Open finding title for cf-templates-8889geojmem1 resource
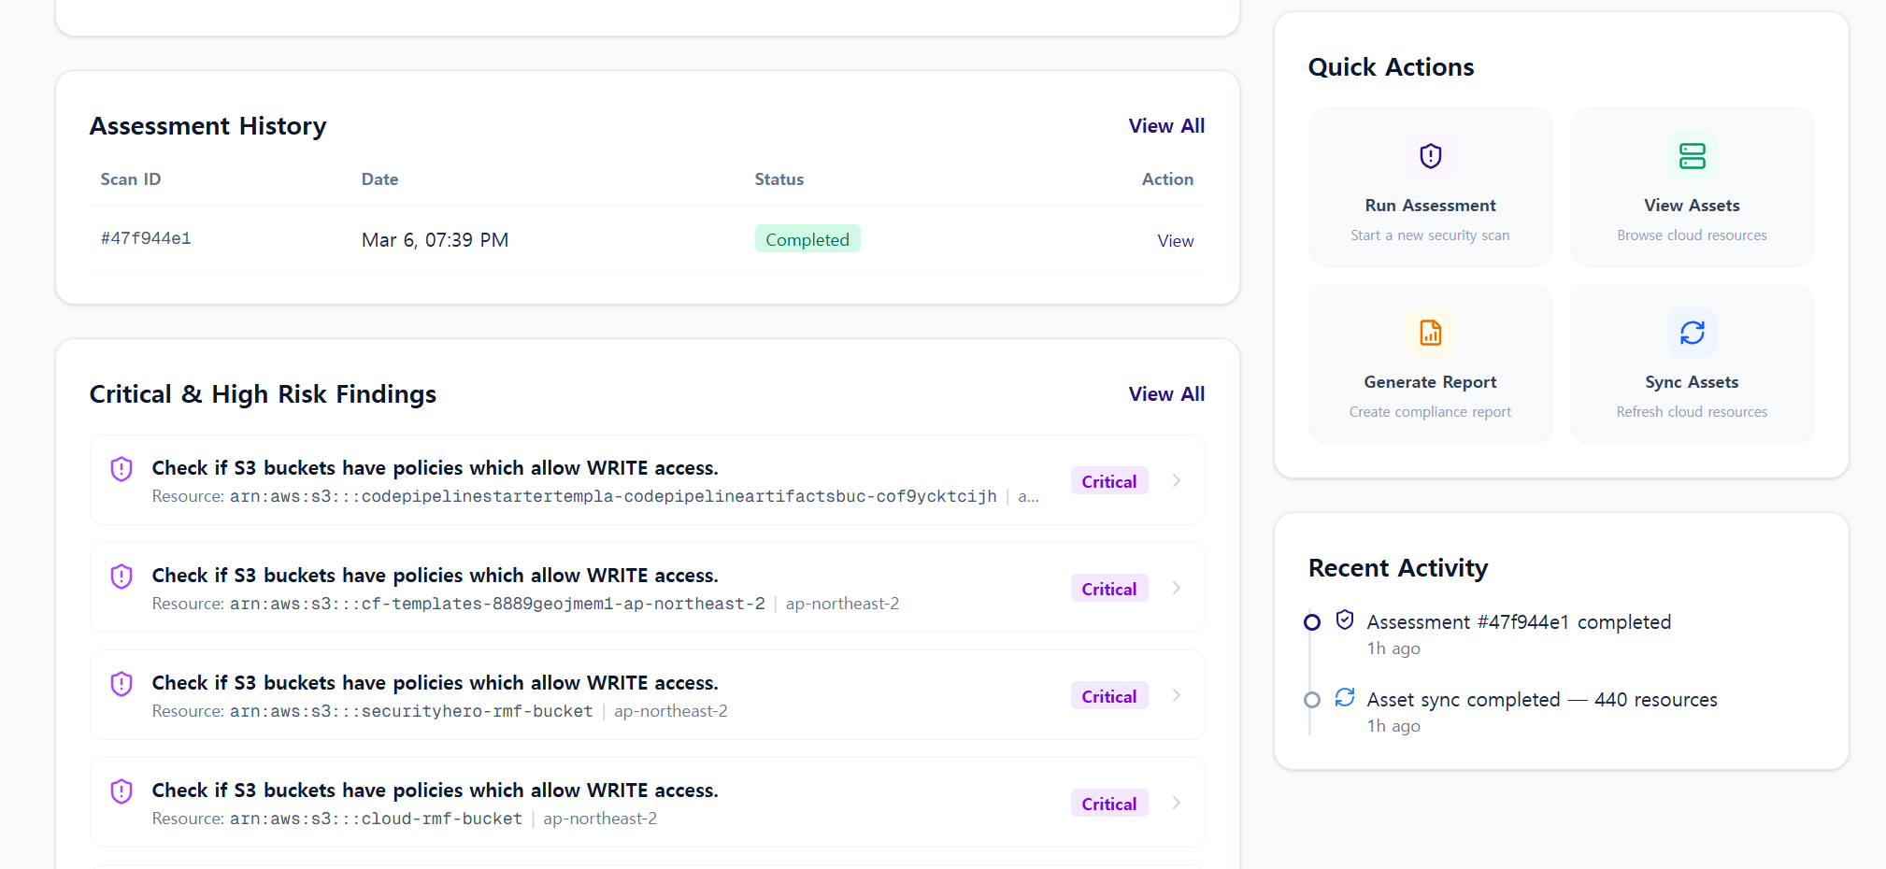Screen dimensions: 1886x869 pos(435,576)
